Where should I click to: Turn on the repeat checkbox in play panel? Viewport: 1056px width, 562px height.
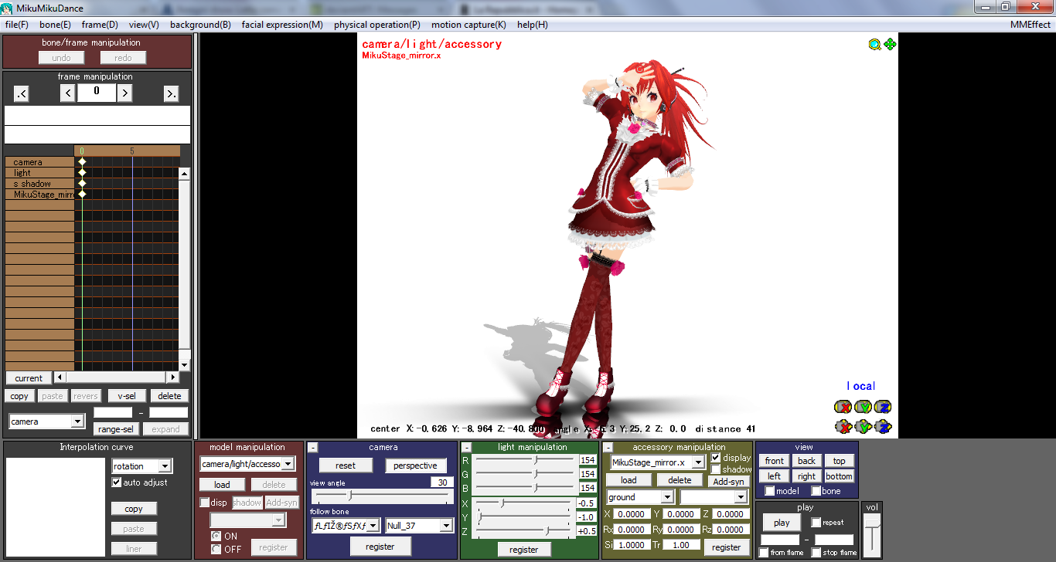point(817,522)
